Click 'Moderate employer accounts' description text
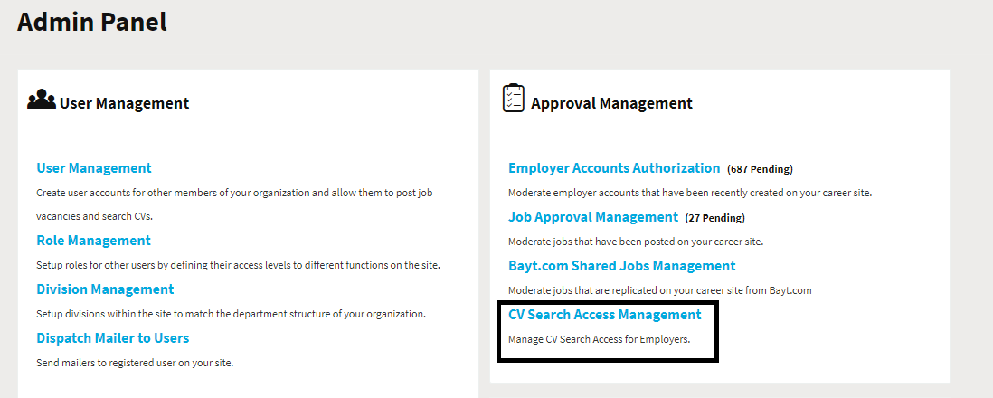 click(x=690, y=192)
